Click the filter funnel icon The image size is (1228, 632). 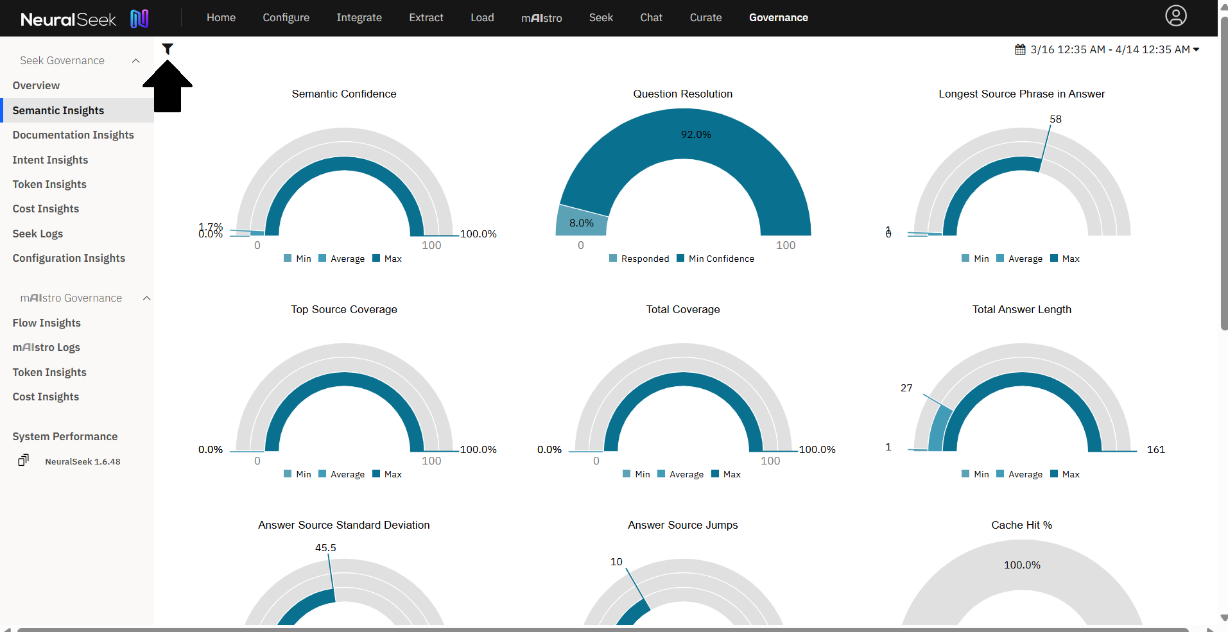(x=168, y=49)
